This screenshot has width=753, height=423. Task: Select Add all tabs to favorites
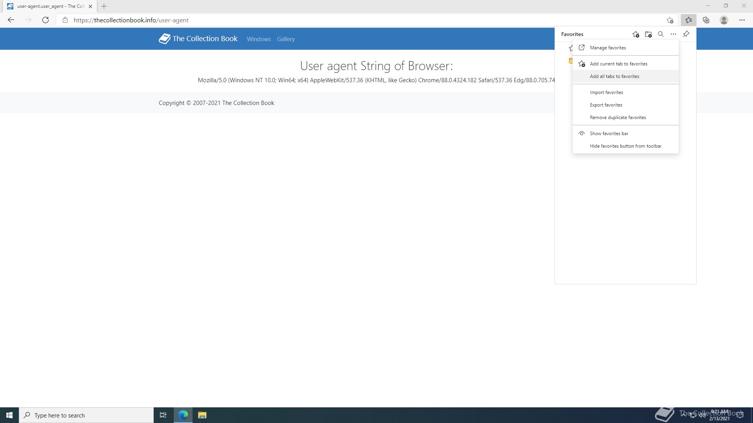(x=626, y=76)
